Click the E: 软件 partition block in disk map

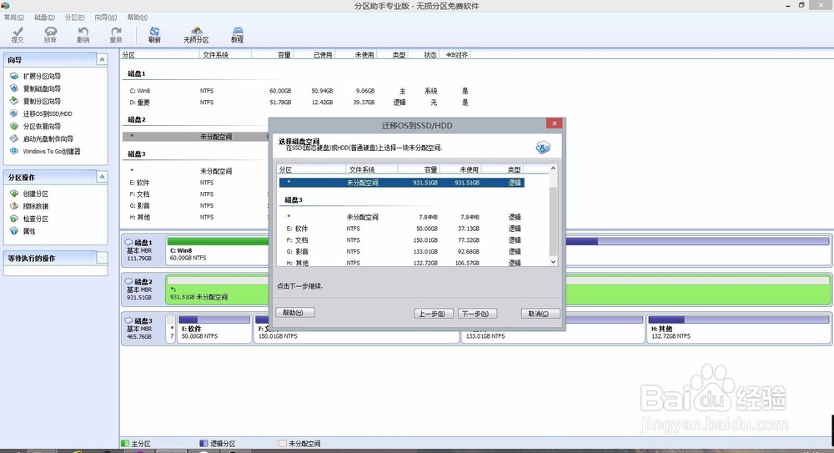tap(214, 329)
